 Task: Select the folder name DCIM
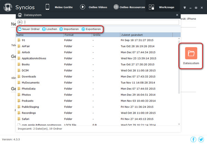pyautogui.click(x=25, y=70)
